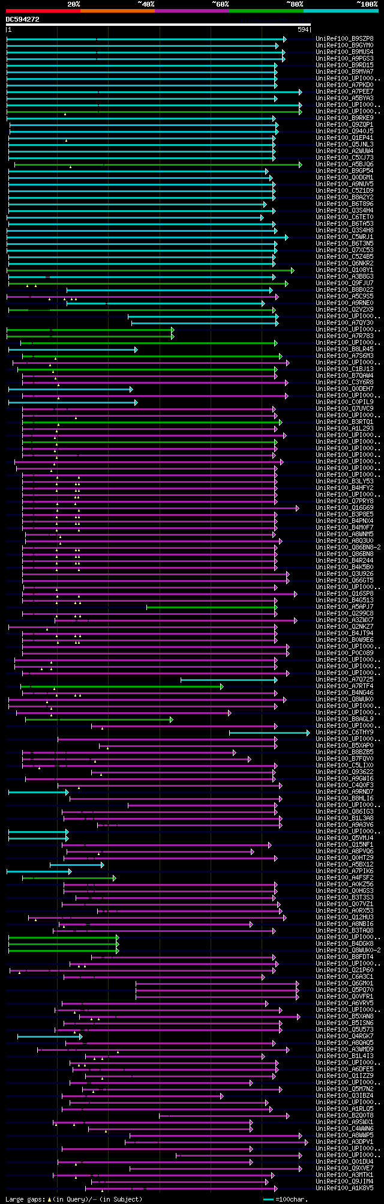Open hit UniRef100_B9MUS4
Image resolution: width=384 pixels, height=1204 pixels.
tap(344, 52)
